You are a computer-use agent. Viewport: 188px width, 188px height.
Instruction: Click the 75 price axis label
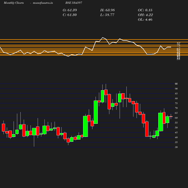176,103
